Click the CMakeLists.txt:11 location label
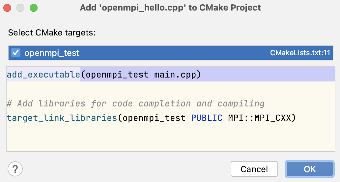The width and height of the screenshot is (340, 182). click(300, 53)
